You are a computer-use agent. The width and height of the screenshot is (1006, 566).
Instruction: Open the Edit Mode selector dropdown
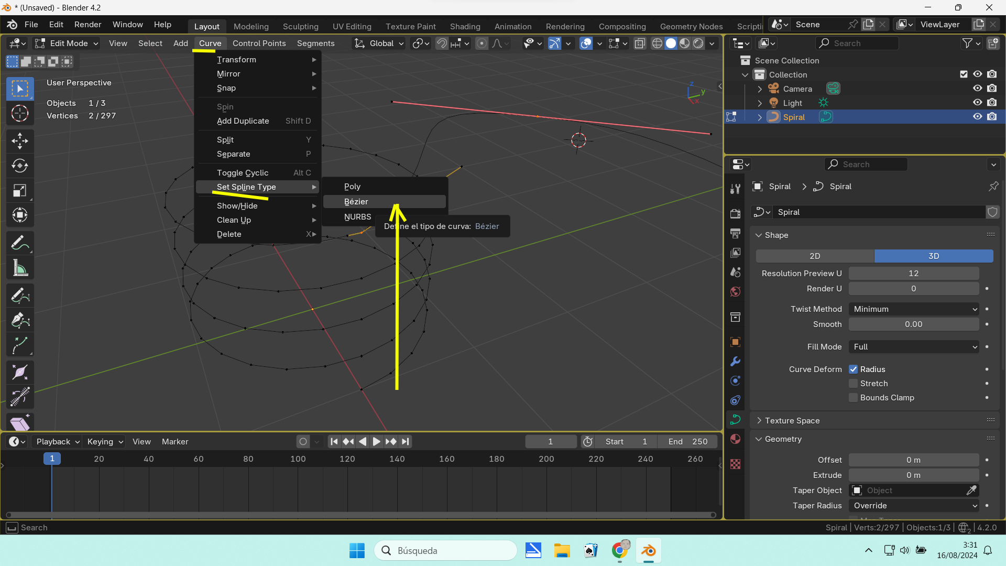coord(67,43)
